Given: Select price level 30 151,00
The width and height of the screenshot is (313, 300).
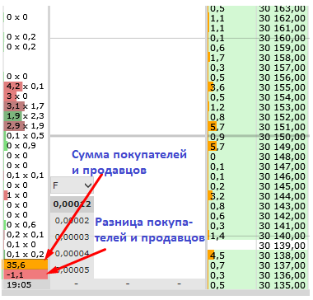Looking at the screenshot, I should pos(282,127).
